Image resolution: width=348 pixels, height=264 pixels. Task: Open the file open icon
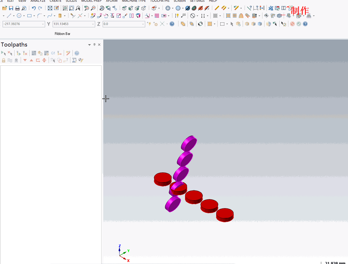coord(4,8)
